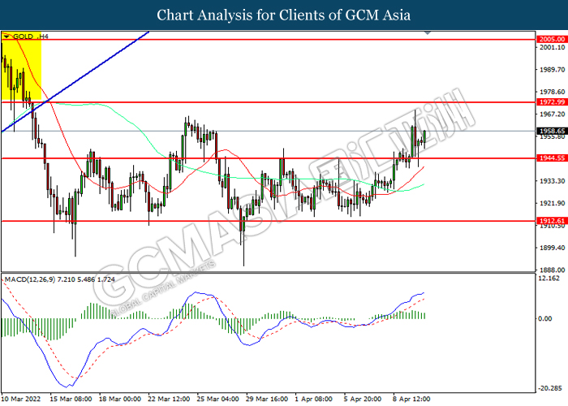Click the 1989.70 price axis value
The height and width of the screenshot is (406, 568).
(552, 70)
